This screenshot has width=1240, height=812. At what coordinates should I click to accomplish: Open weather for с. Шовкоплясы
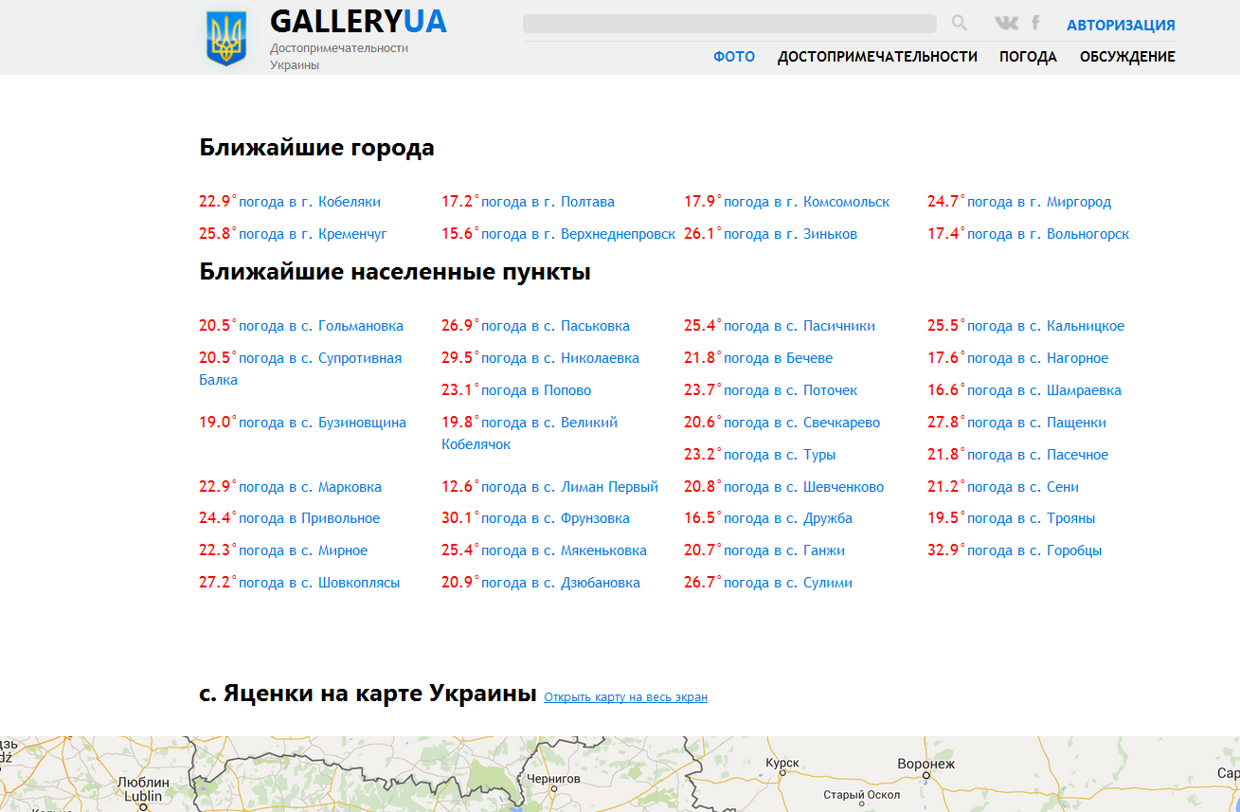pyautogui.click(x=319, y=583)
